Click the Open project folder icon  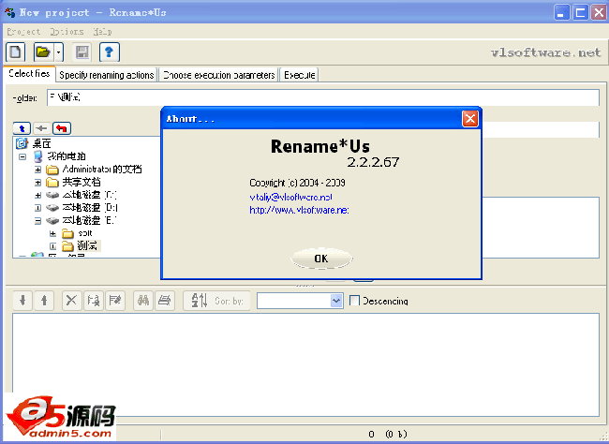(x=43, y=52)
